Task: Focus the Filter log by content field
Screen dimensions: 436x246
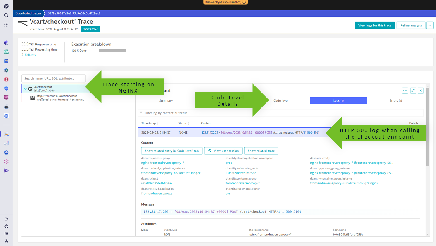Action: coord(281,113)
